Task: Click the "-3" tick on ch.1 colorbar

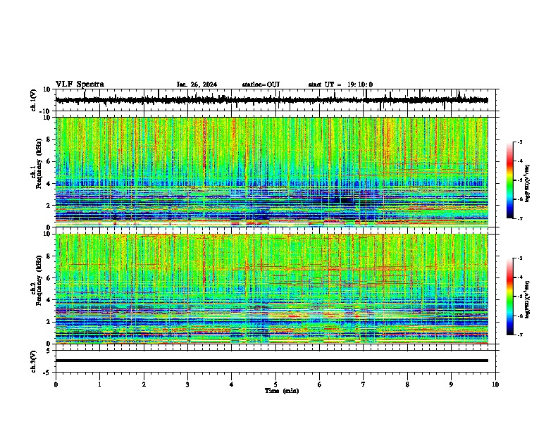Action: click(520, 142)
